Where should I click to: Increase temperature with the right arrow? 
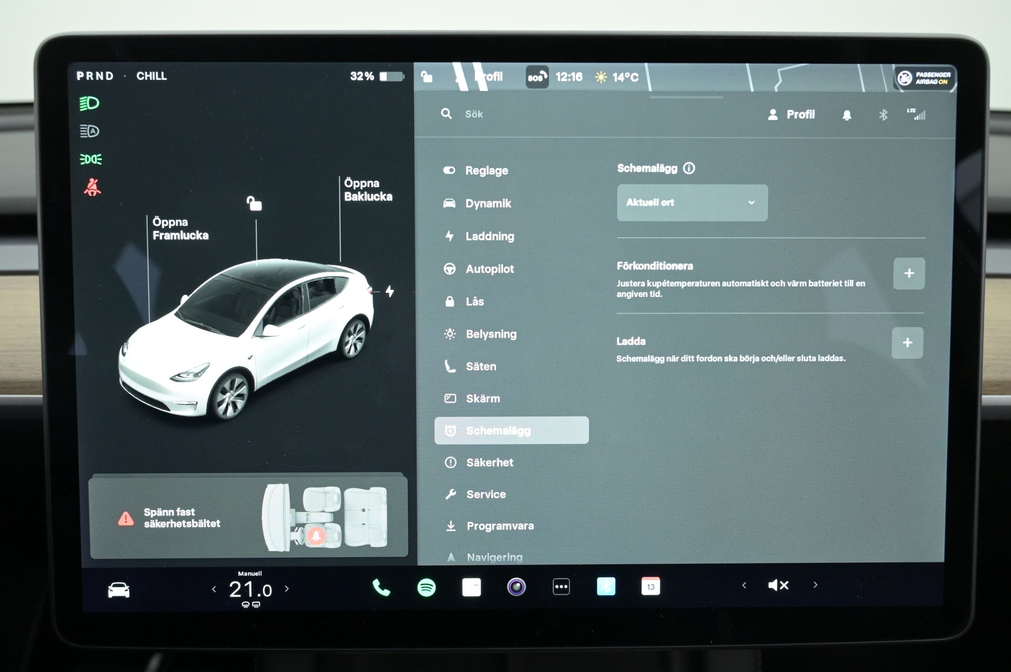coord(287,589)
